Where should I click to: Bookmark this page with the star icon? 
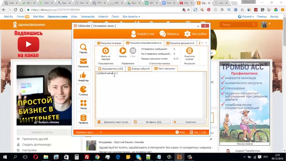(x=189, y=10)
